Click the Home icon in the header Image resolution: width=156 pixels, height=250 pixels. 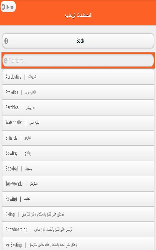(3, 7)
